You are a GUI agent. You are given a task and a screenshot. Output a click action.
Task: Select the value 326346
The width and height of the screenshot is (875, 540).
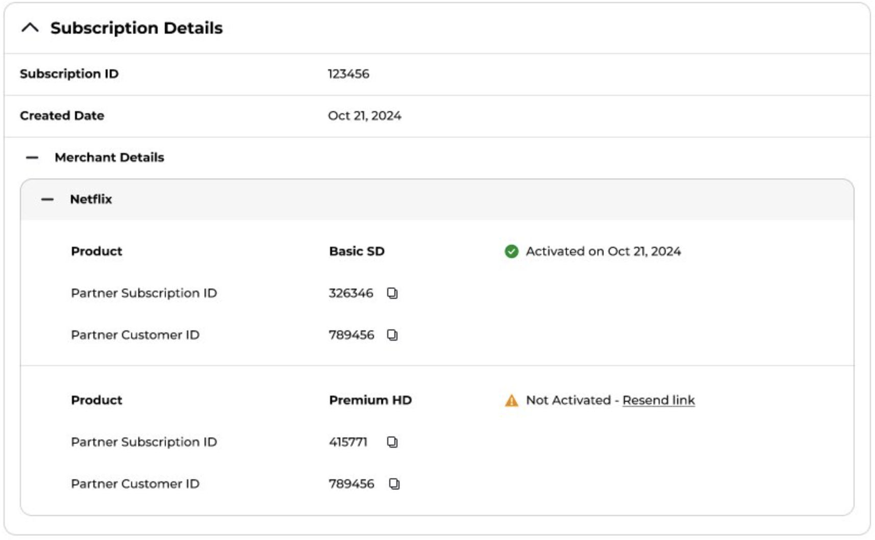point(351,293)
